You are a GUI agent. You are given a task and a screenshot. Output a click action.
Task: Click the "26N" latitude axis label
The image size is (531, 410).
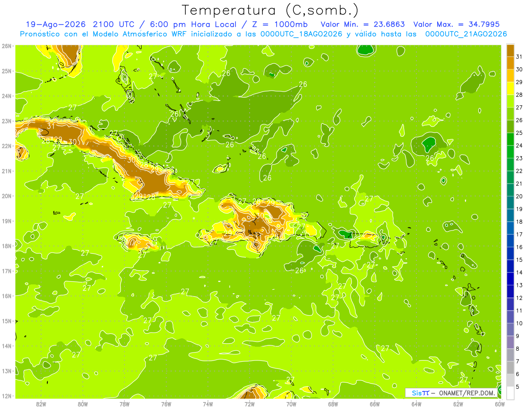[7, 46]
